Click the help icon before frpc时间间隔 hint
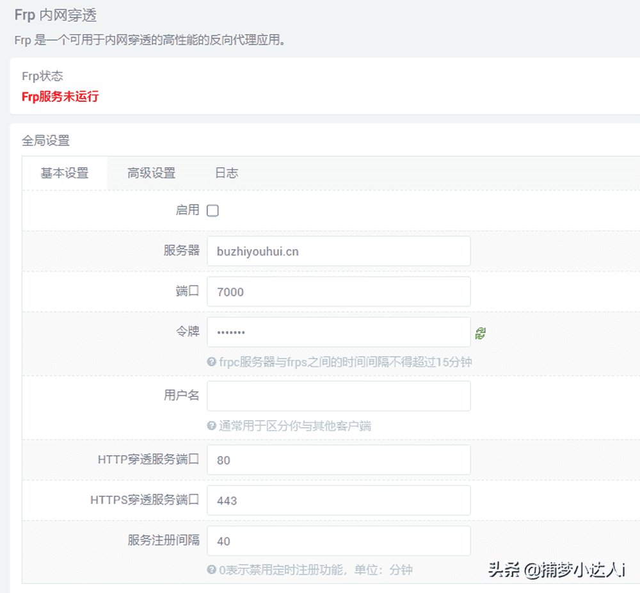Screen dimensions: 640x593 212,362
